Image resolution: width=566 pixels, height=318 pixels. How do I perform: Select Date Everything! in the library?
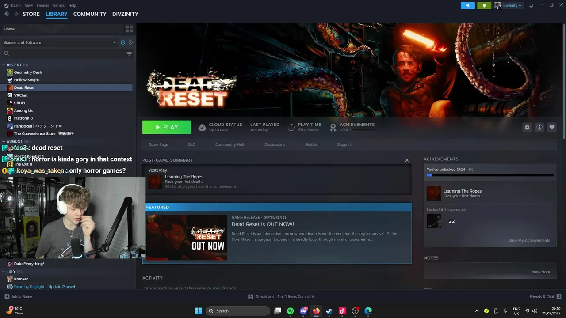[x=29, y=264]
